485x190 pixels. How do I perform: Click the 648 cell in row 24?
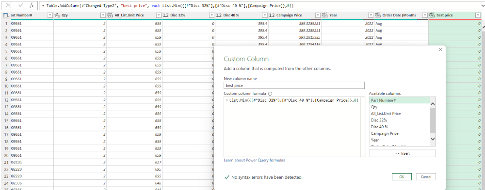click(134, 183)
